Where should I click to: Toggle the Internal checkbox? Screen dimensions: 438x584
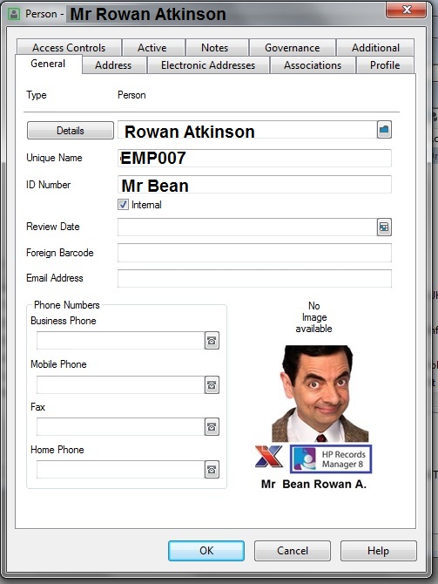[x=123, y=205]
